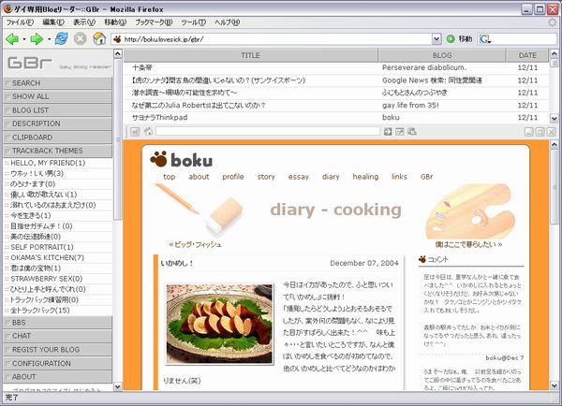The image size is (562, 406).
Task: Click the Firefox throbber activity icon
Action: click(553, 22)
